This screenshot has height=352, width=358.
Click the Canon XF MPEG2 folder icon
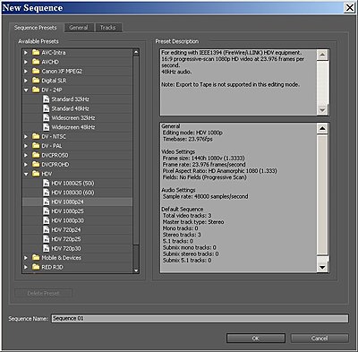pos(36,71)
